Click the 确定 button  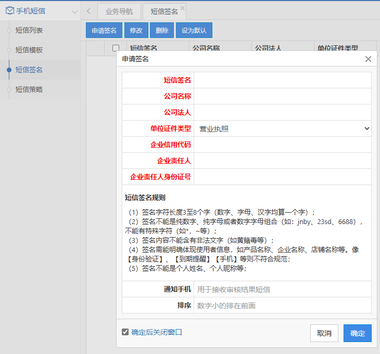(358, 333)
